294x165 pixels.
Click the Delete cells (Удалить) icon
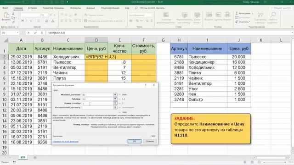pyautogui.click(x=218, y=15)
